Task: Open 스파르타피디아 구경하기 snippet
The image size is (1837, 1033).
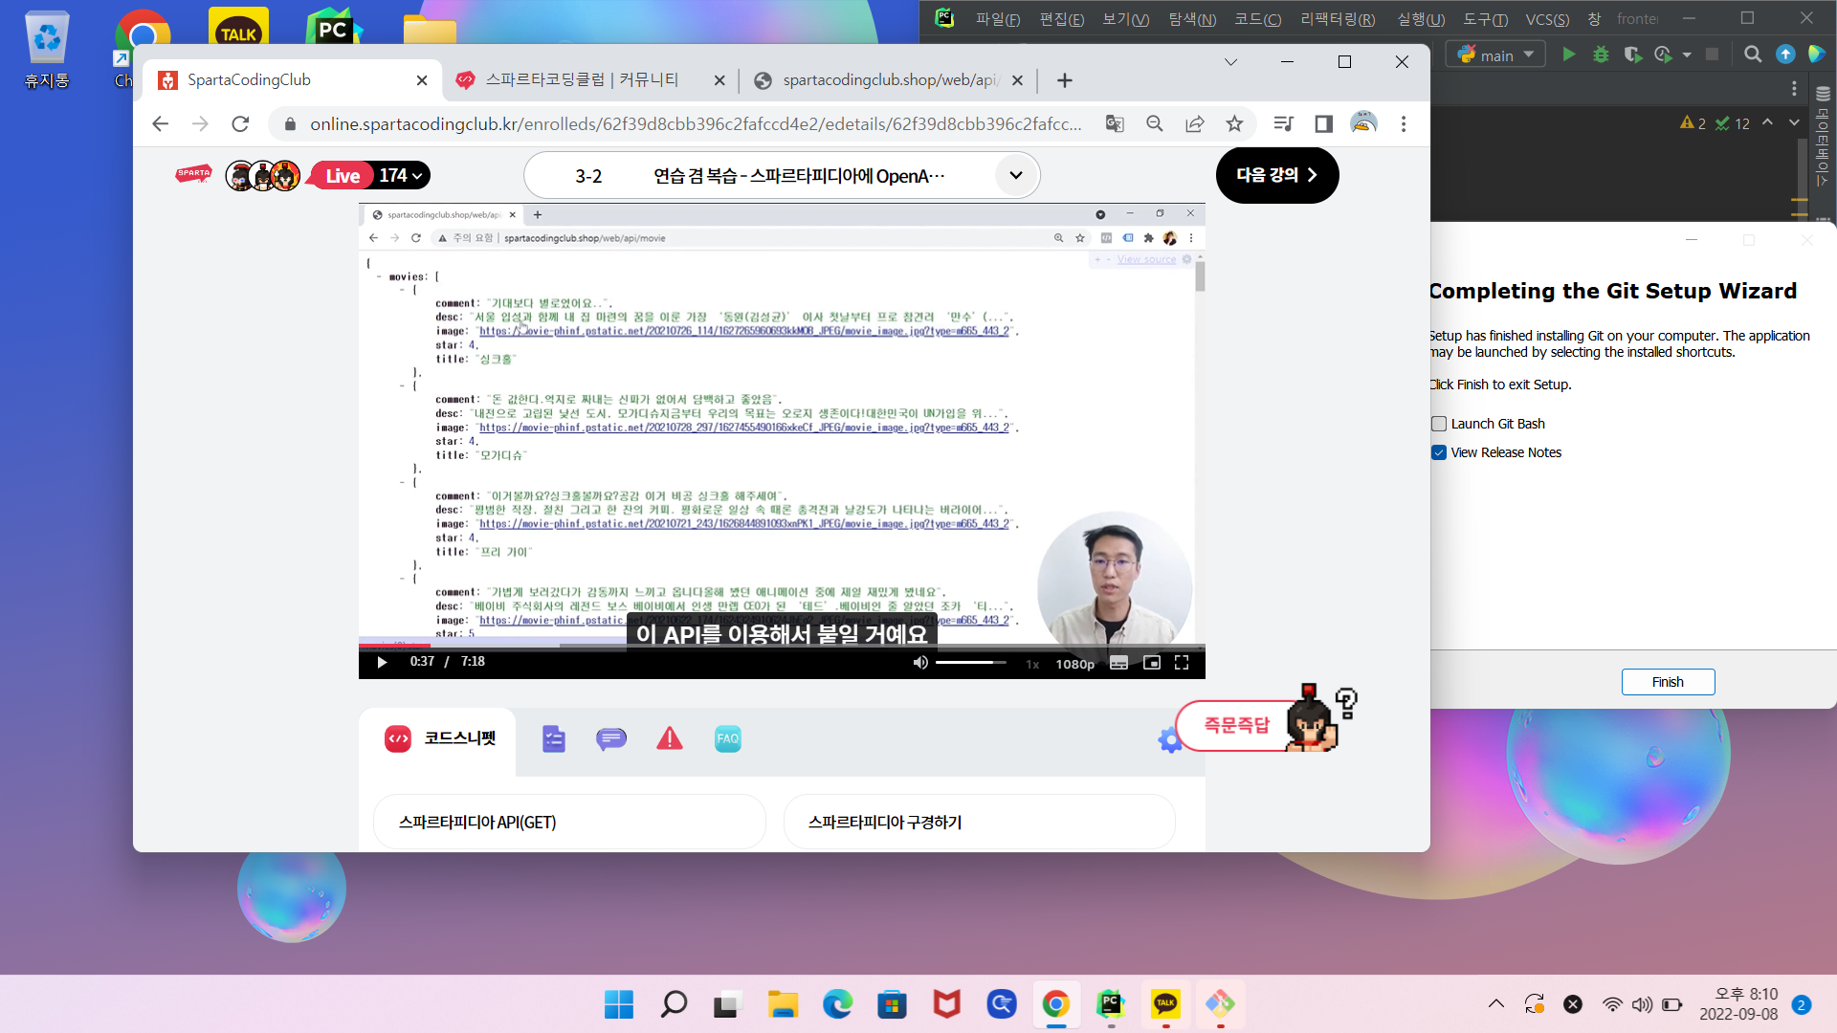Action: click(x=979, y=822)
